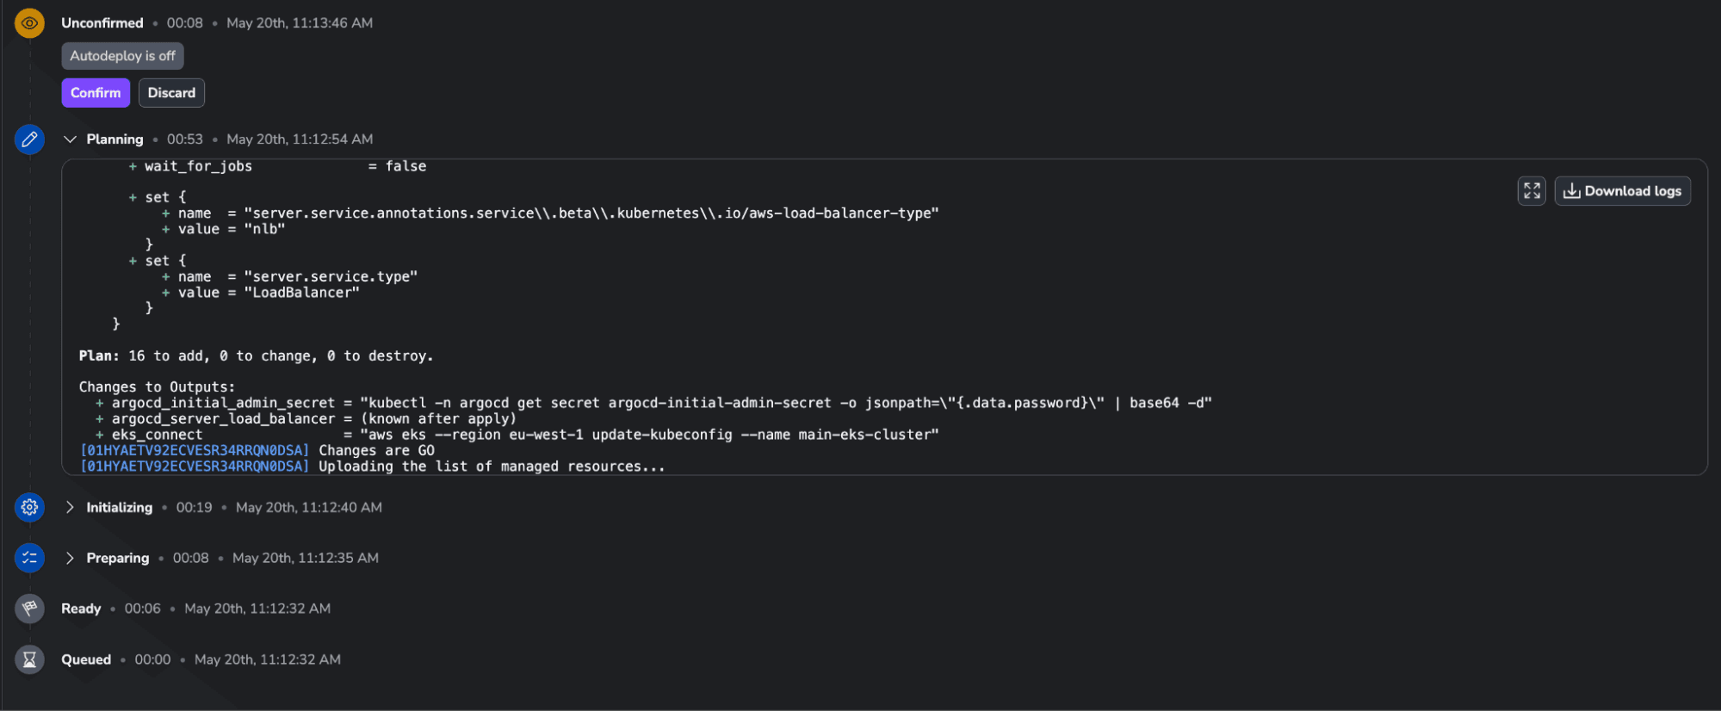
Task: Toggle the Autodeploy is off badge
Action: (122, 55)
